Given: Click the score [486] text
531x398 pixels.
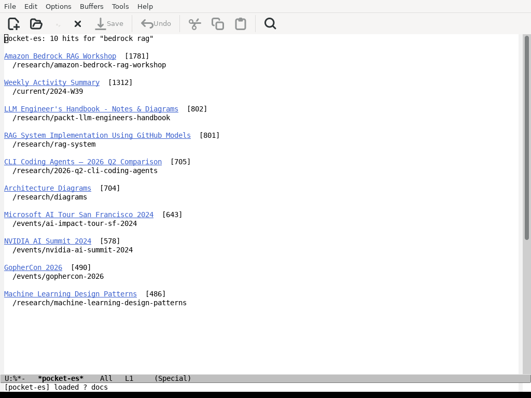Looking at the screenshot, I should pyautogui.click(x=156, y=293).
